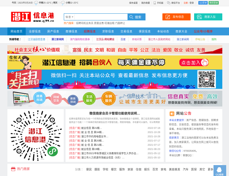Click the 教育培训 circle icon
229x176 pixels.
point(73,100)
